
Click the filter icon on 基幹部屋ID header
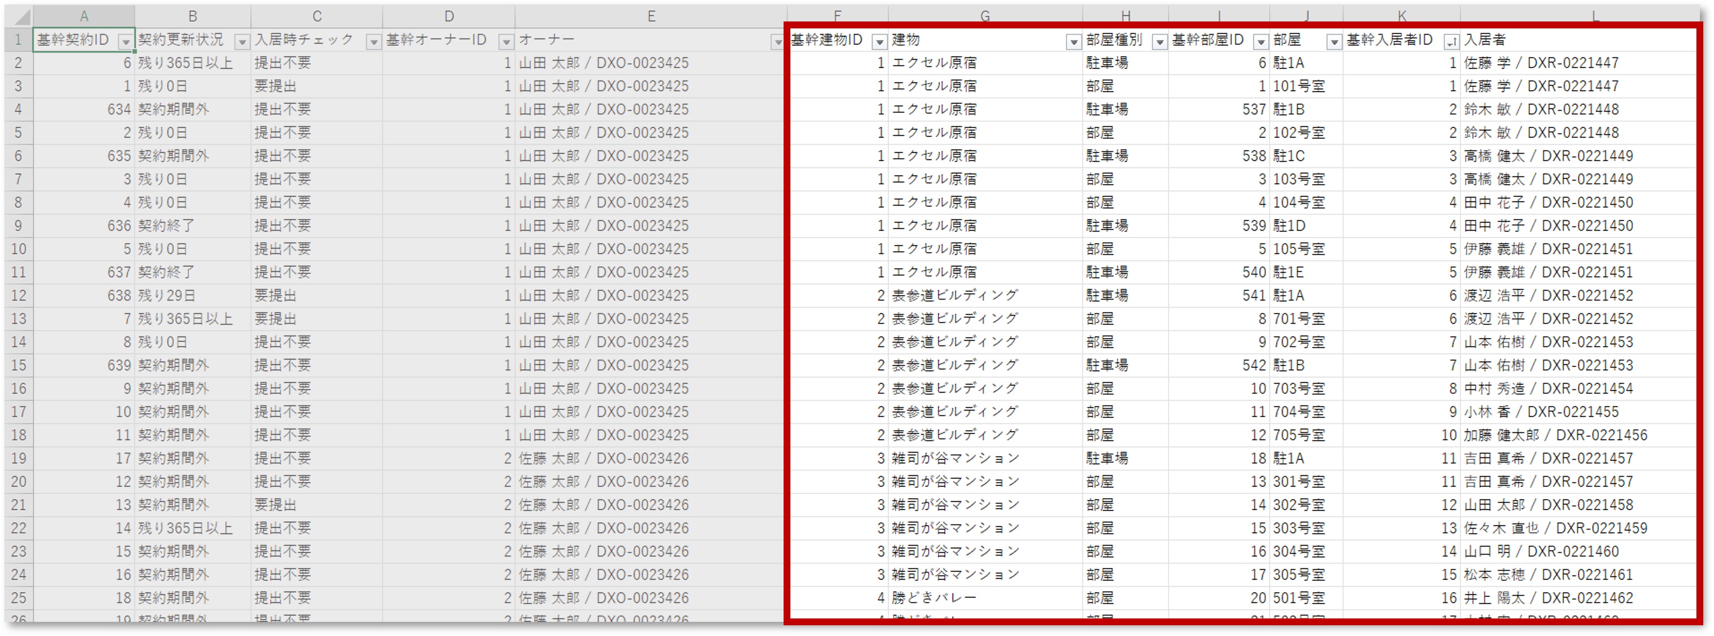point(1260,40)
